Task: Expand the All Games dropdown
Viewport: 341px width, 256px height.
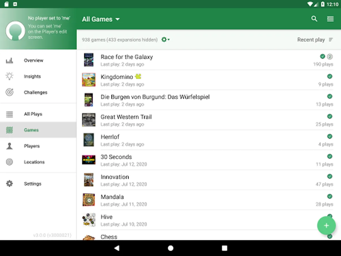Action: 101,19
